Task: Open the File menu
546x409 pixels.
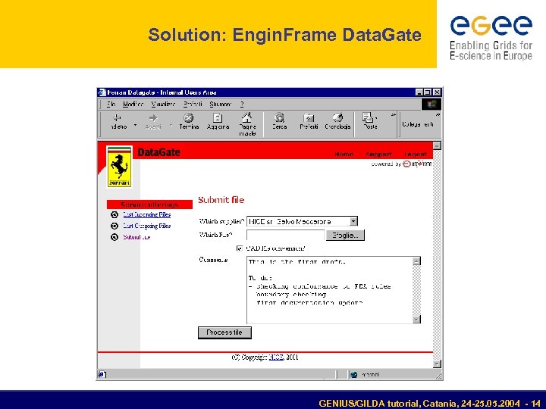Action: pos(111,104)
